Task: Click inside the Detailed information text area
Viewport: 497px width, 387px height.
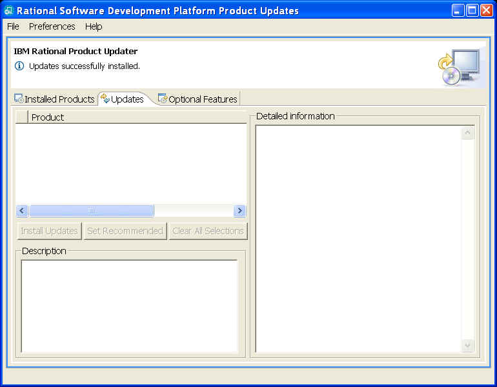Action: point(358,239)
